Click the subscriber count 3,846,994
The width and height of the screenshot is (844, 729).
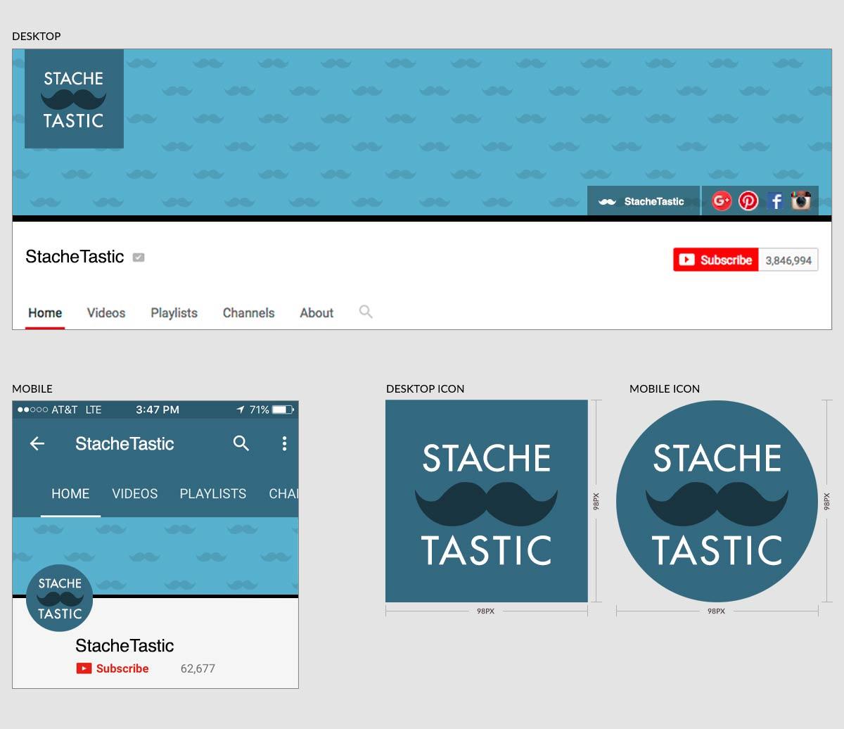[x=788, y=259]
